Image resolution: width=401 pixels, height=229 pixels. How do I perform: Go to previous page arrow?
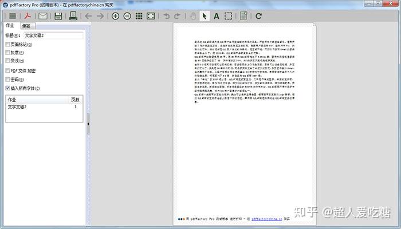88,16
